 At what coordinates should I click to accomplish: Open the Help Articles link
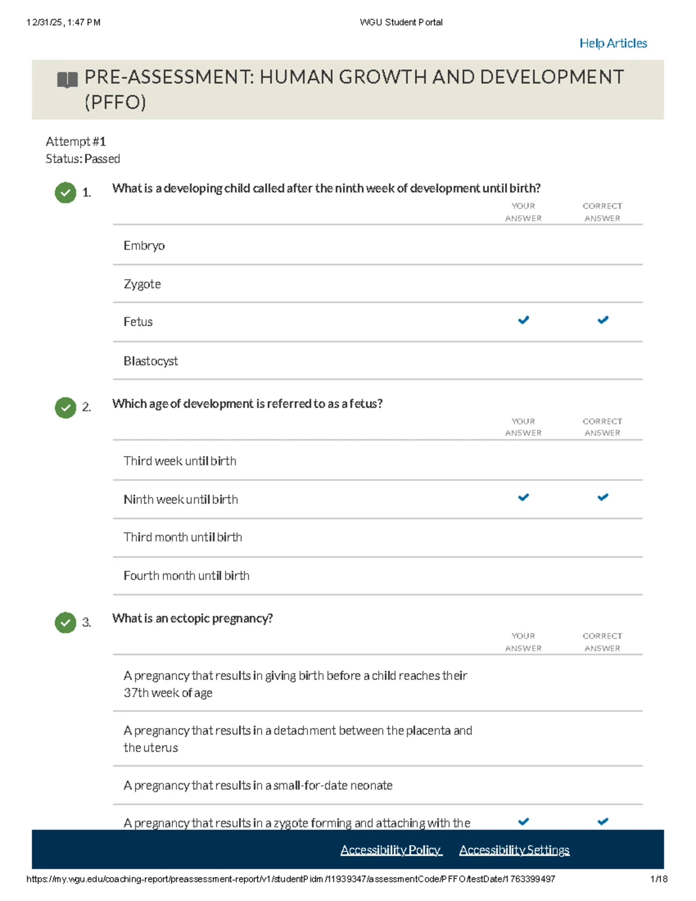613,44
